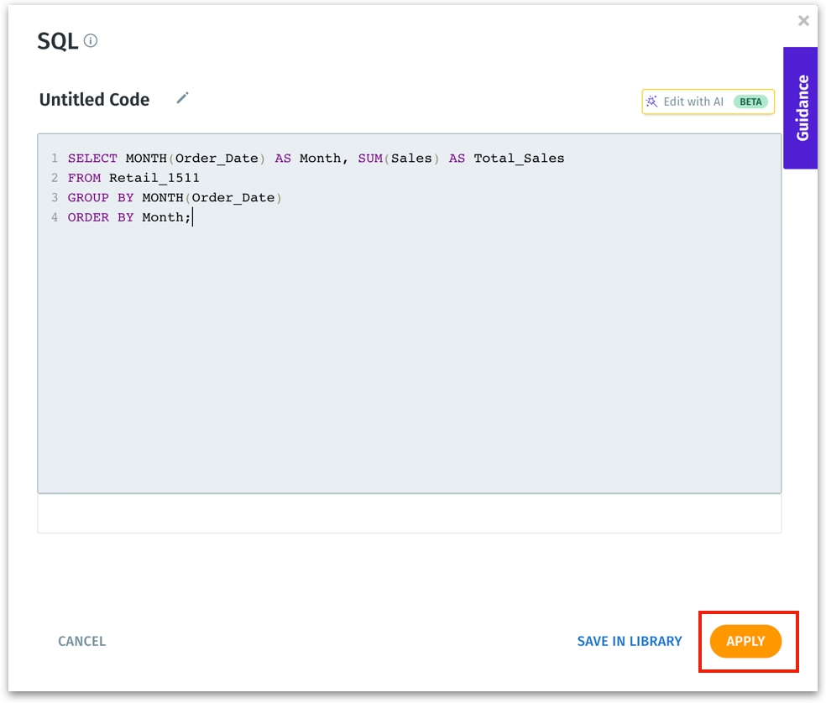Close the SQL dialog with the X

tap(803, 21)
